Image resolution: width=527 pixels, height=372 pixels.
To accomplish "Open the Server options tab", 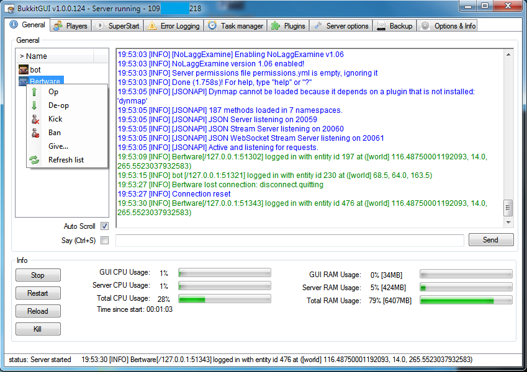I will pyautogui.click(x=341, y=26).
